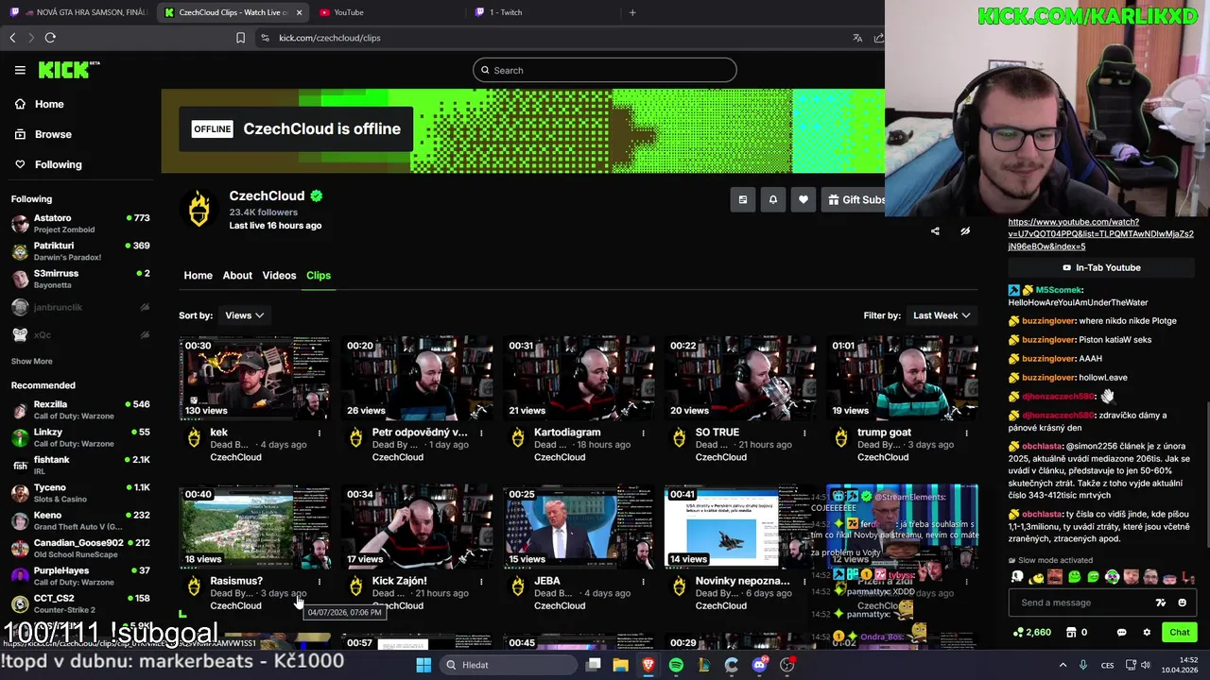Open the translate page icon
This screenshot has height=680, width=1210.
(857, 38)
